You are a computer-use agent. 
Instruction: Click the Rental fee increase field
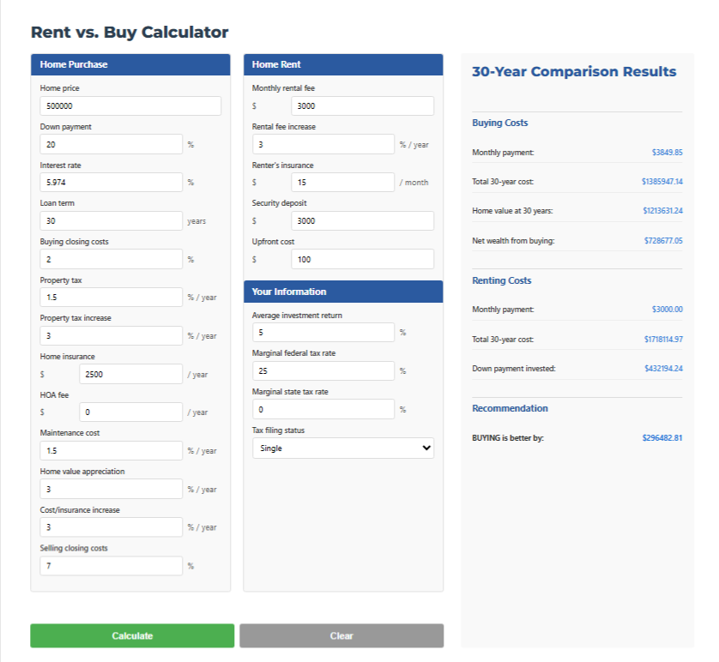tap(323, 144)
